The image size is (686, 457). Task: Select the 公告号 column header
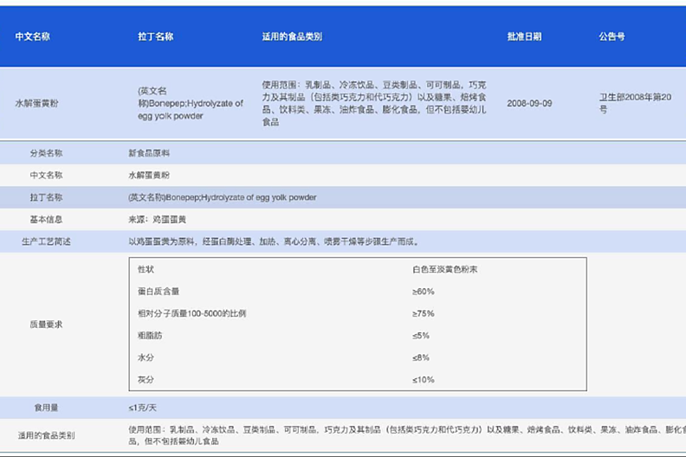tap(612, 37)
